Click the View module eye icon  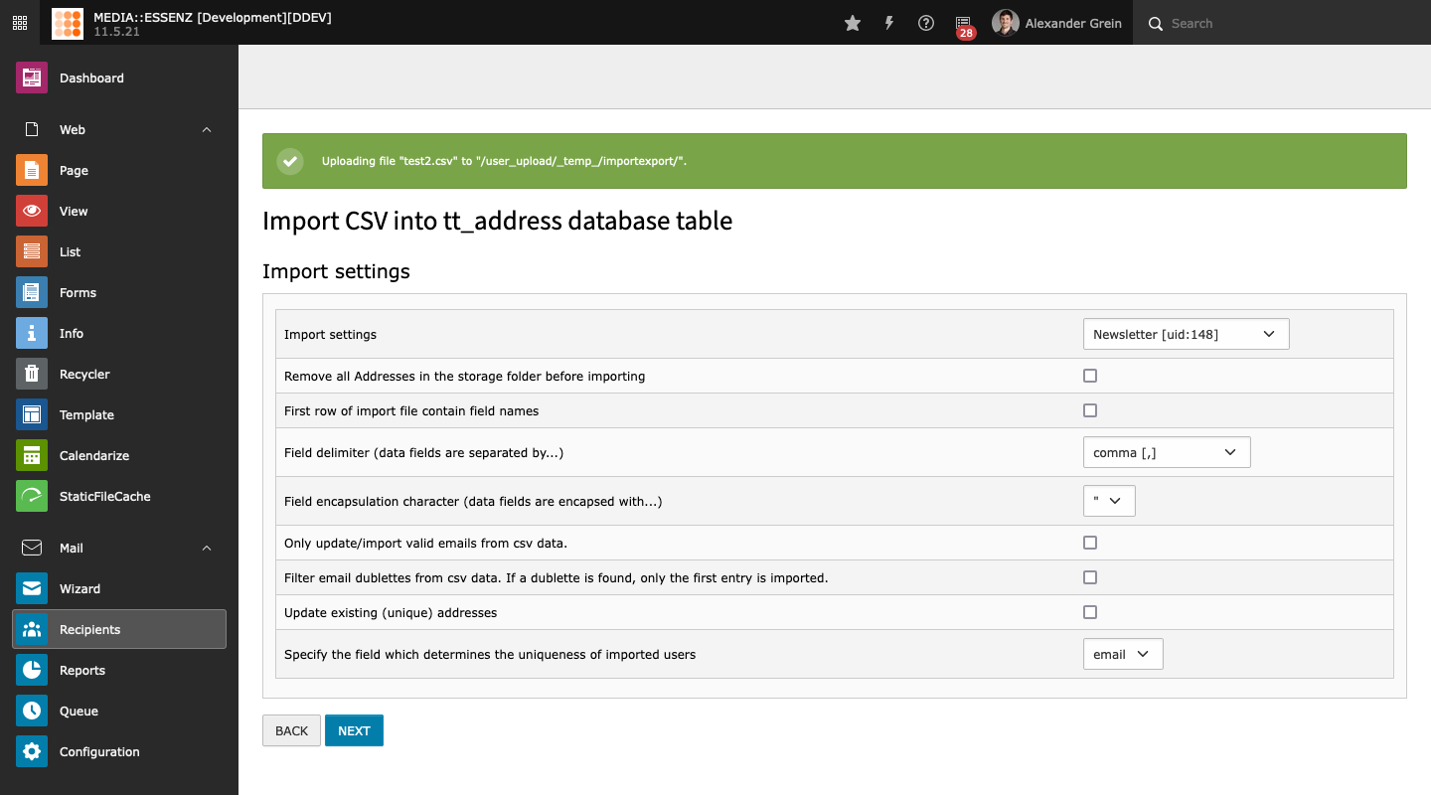pos(32,211)
